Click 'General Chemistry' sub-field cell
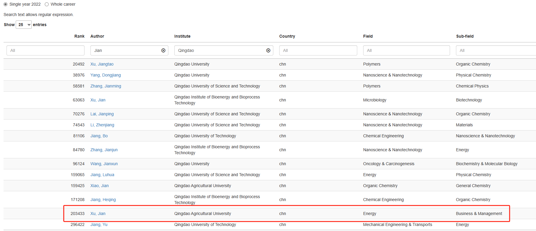Image resolution: width=536 pixels, height=231 pixels. pyautogui.click(x=473, y=186)
